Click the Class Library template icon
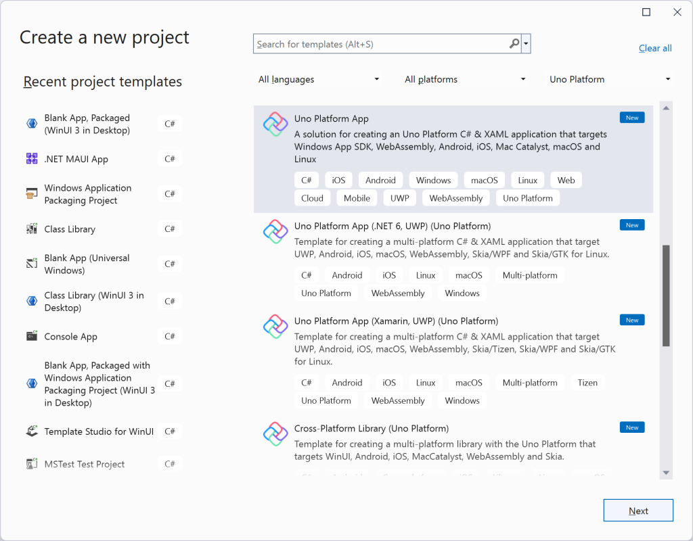The height and width of the screenshot is (541, 693). click(x=30, y=229)
